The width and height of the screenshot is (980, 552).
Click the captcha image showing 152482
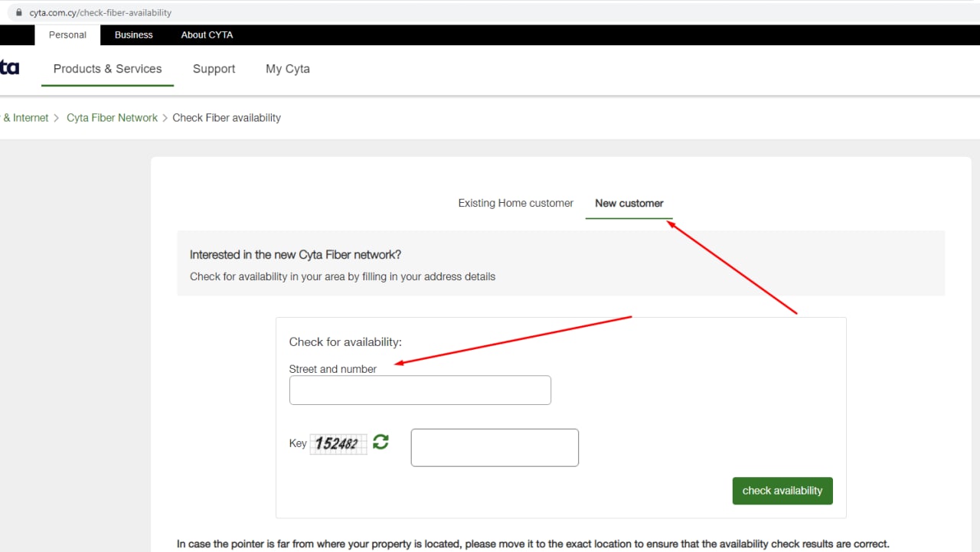(x=338, y=443)
